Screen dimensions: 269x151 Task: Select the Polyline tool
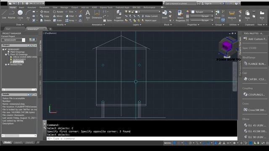(11, 15)
